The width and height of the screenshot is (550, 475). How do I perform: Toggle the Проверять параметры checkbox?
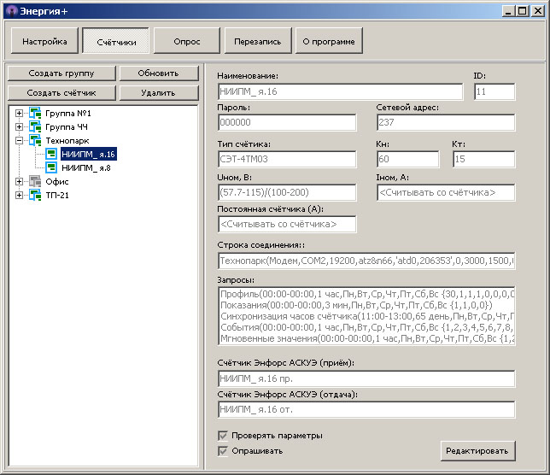pyautogui.click(x=223, y=436)
